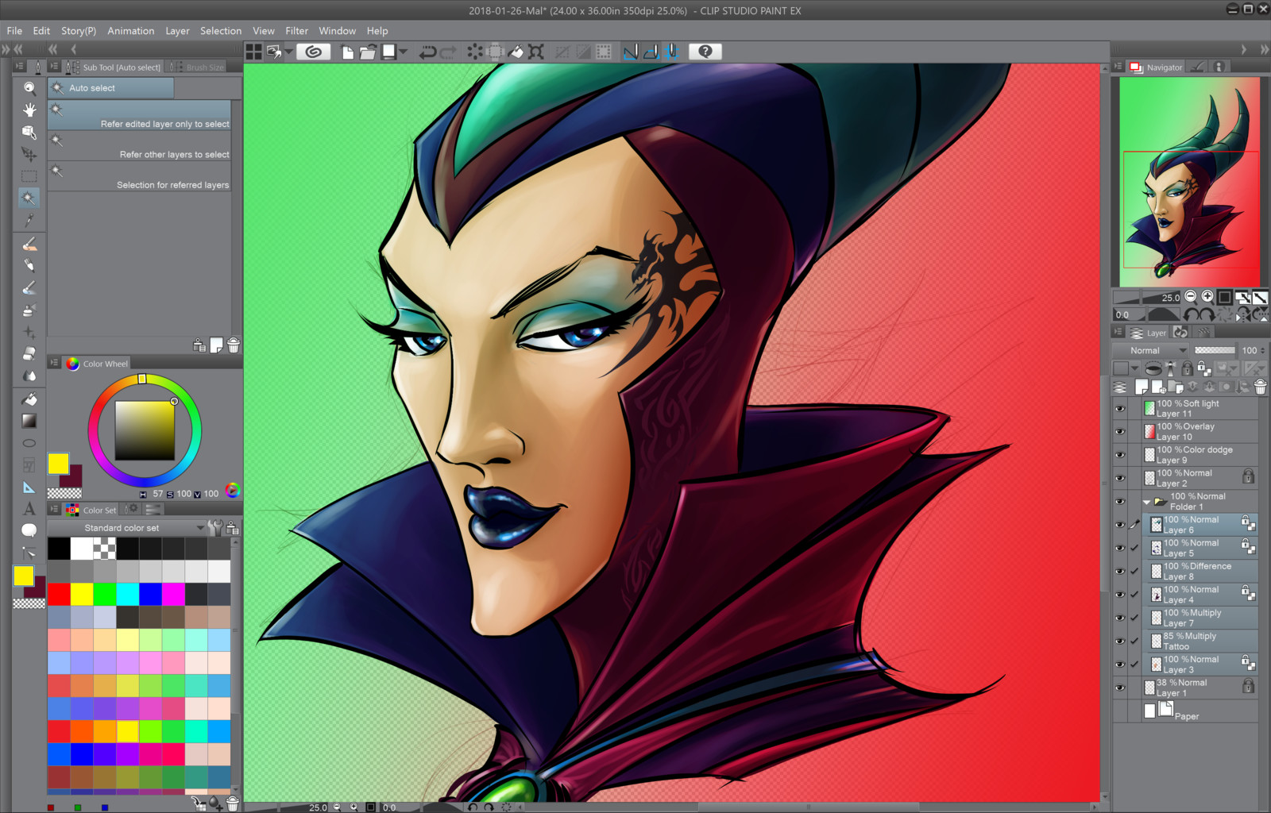The width and height of the screenshot is (1271, 813).
Task: Open the Normal blending mode dropdown
Action: point(1150,350)
